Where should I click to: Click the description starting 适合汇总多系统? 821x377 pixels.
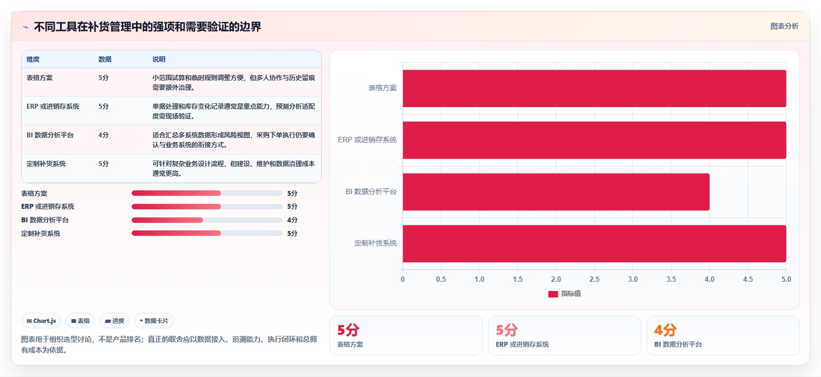(x=233, y=140)
